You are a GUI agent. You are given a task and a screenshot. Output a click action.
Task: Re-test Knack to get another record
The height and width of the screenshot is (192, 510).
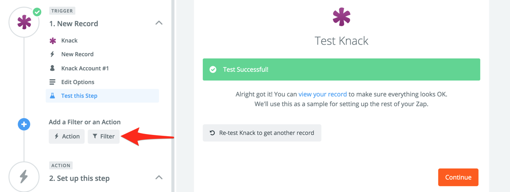[262, 133]
